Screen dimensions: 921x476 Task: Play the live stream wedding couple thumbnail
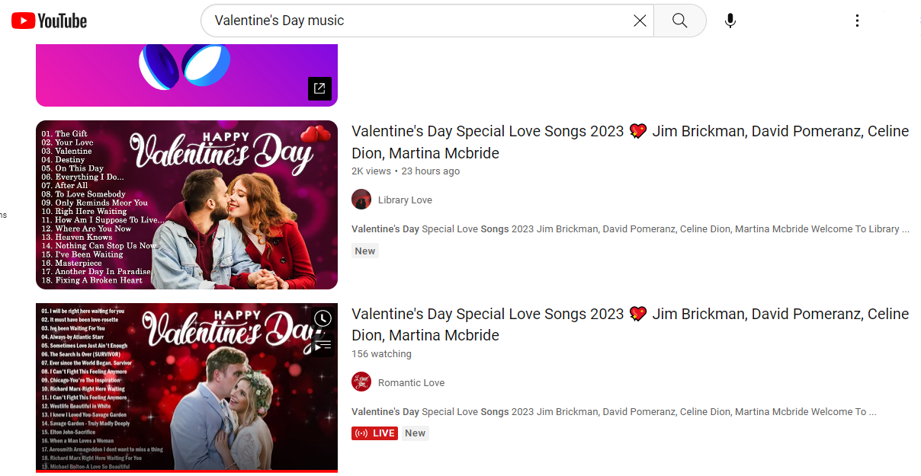(187, 388)
